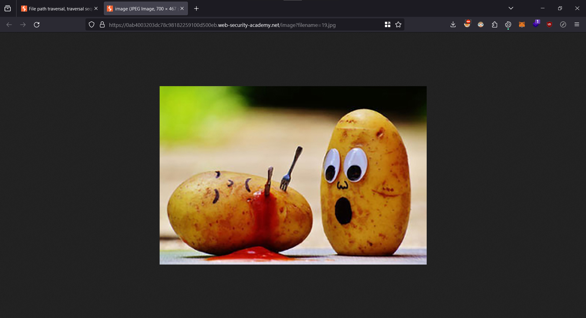Open a new tab with plus button
Screen dimensions: 586x318
197,9
